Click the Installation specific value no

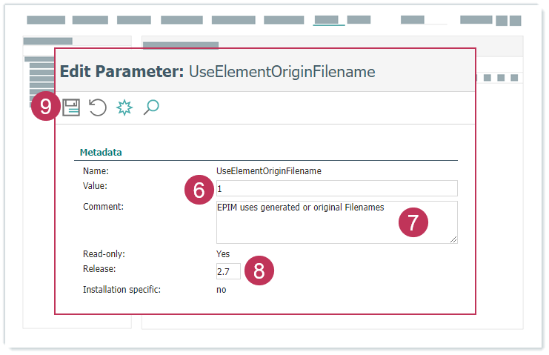click(221, 290)
